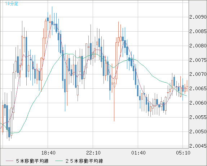Click the 2.0050 price axis label
This screenshot has width=207, height=166.
(198, 132)
